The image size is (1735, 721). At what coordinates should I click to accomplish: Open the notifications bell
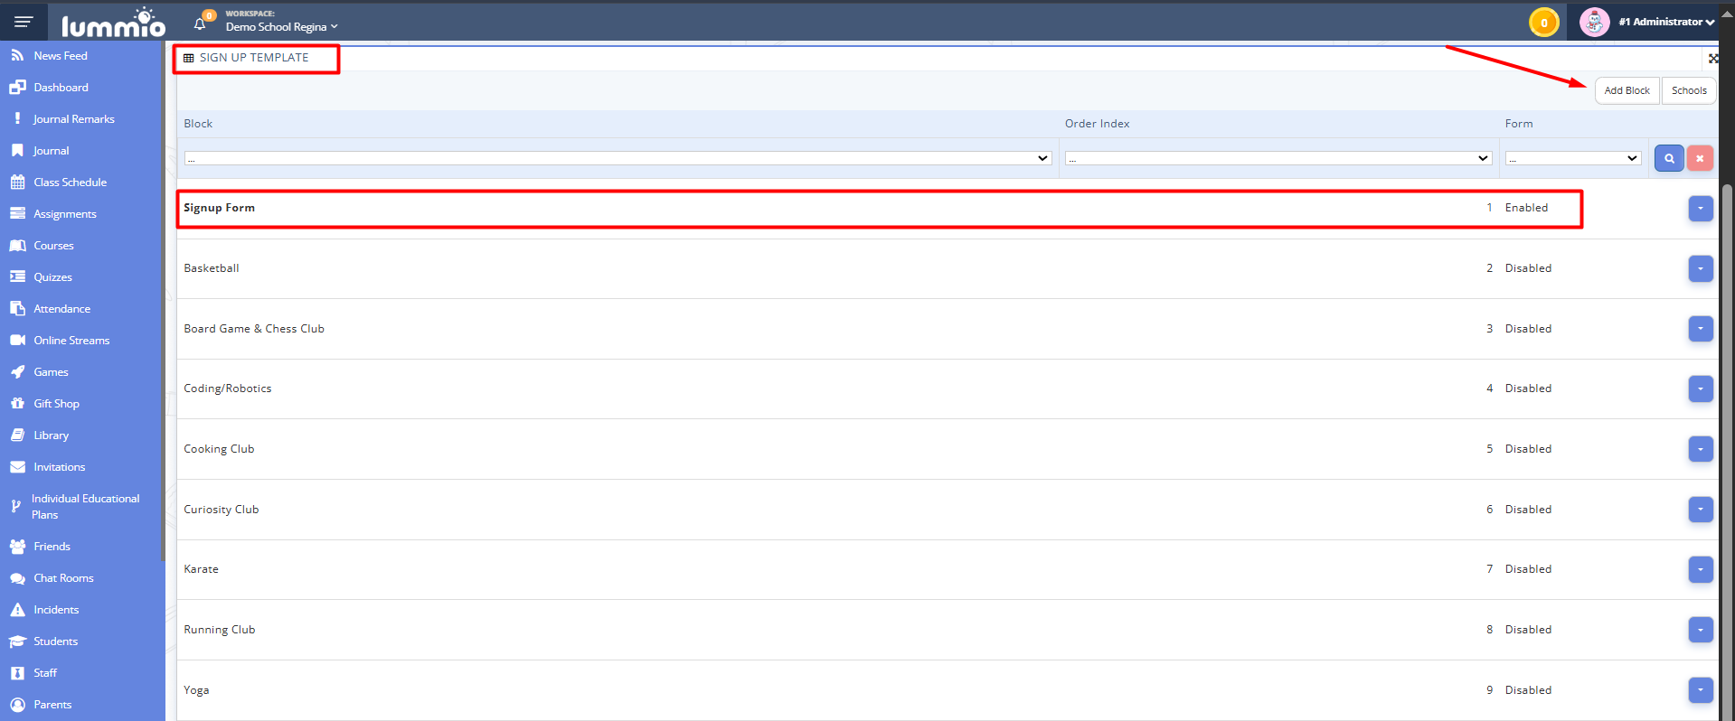pos(200,23)
